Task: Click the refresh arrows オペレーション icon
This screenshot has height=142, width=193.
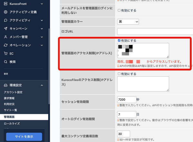Action: click(x=5, y=45)
